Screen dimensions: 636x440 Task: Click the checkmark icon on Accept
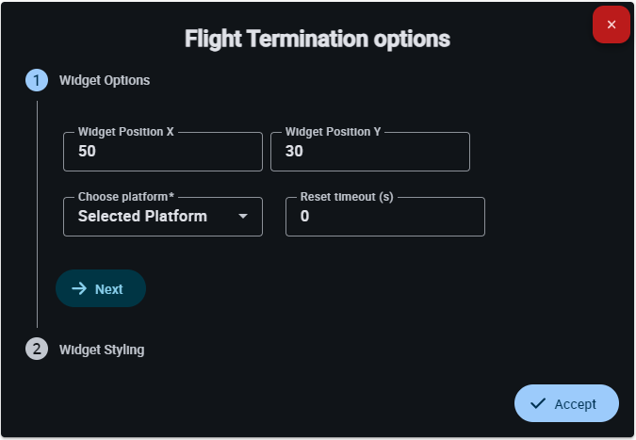tap(538, 403)
